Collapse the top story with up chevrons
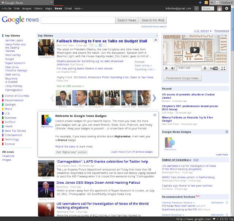Viewport: 234px width, 221px height. click(x=155, y=40)
